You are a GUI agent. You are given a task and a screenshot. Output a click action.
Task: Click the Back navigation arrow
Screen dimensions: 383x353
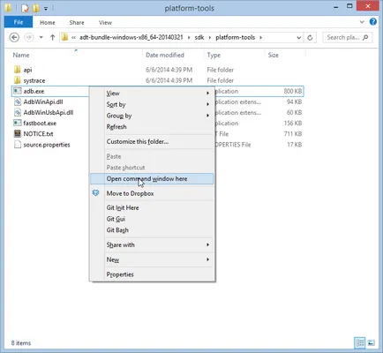point(14,37)
